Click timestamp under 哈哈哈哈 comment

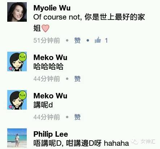pos(47,78)
